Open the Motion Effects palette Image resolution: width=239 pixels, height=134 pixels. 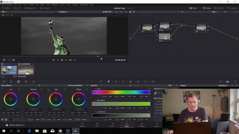(x=34, y=82)
